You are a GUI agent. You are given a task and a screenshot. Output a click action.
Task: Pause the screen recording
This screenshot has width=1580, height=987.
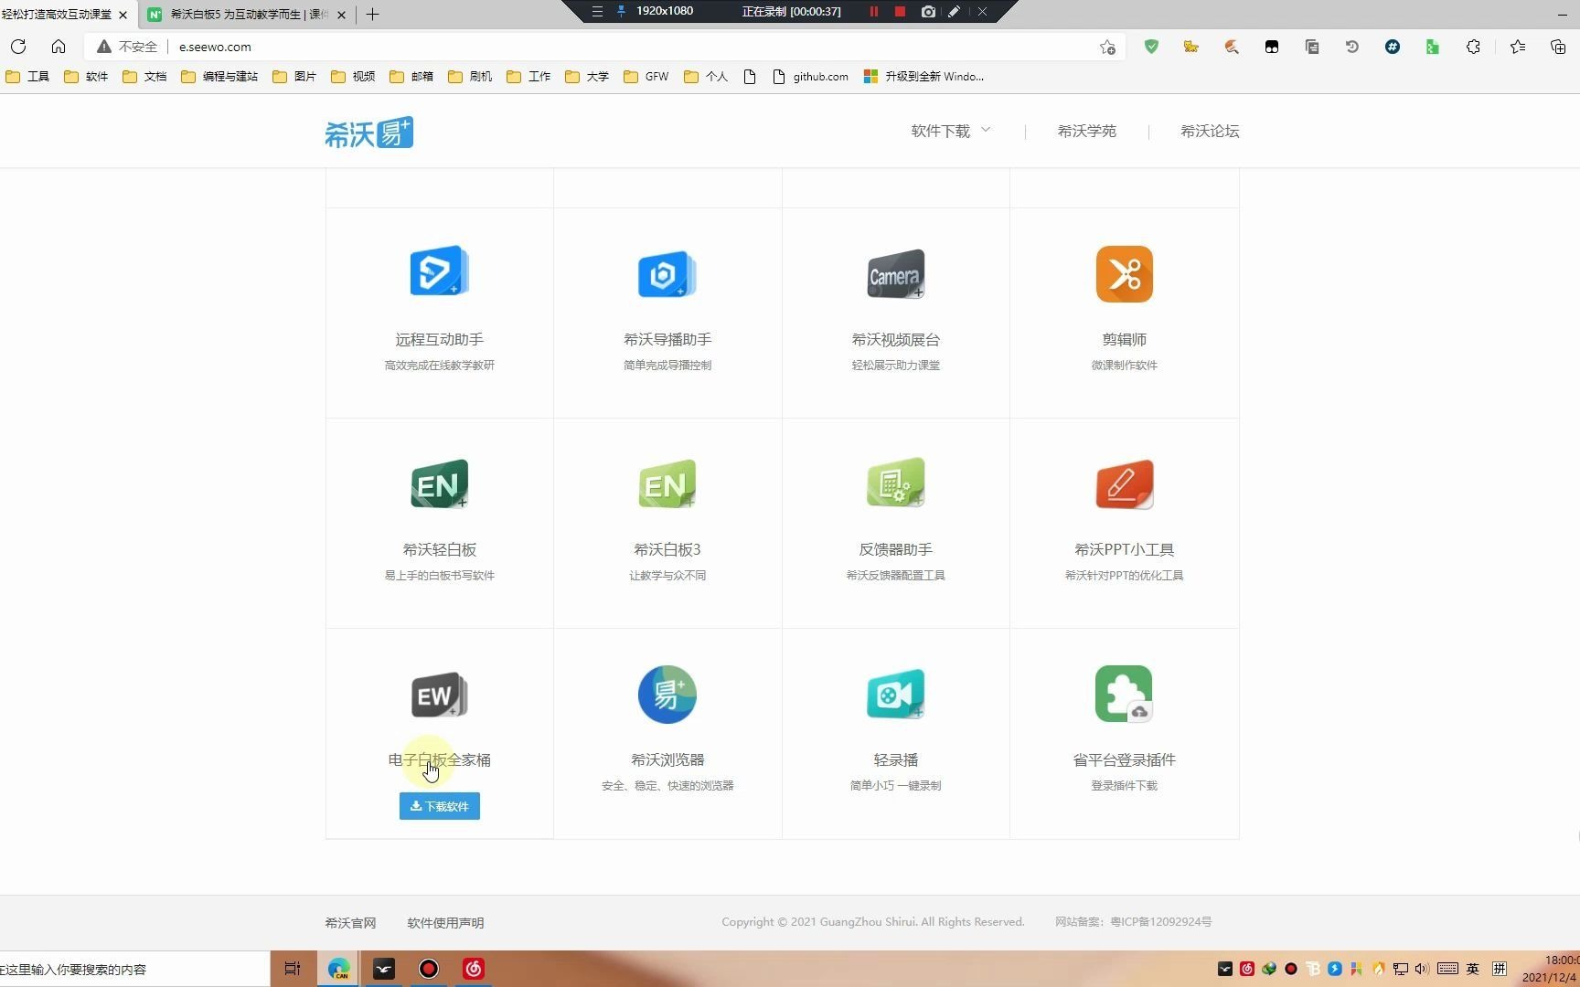pyautogui.click(x=873, y=12)
